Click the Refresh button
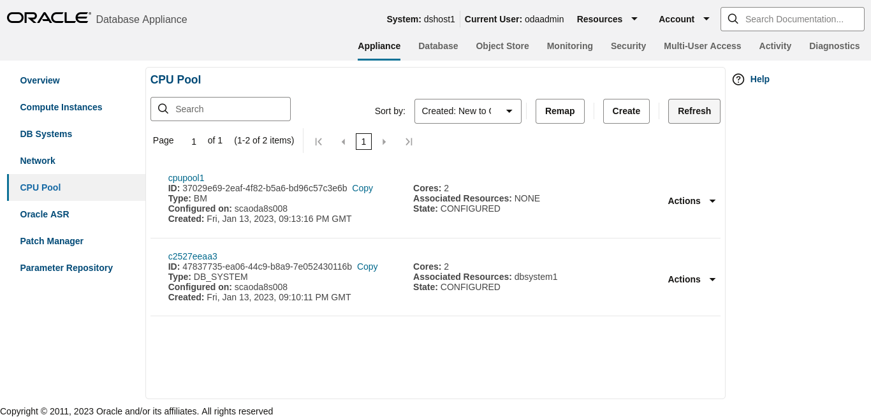 click(x=694, y=111)
